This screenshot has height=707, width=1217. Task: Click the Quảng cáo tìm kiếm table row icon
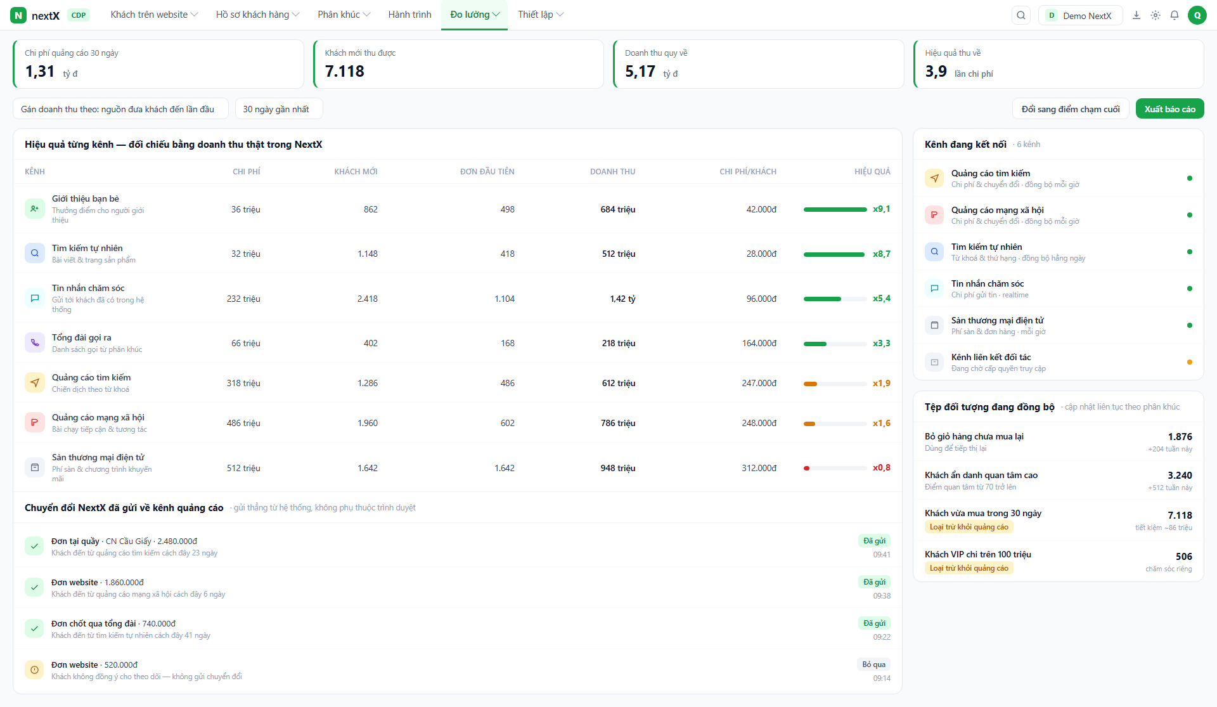pos(35,382)
